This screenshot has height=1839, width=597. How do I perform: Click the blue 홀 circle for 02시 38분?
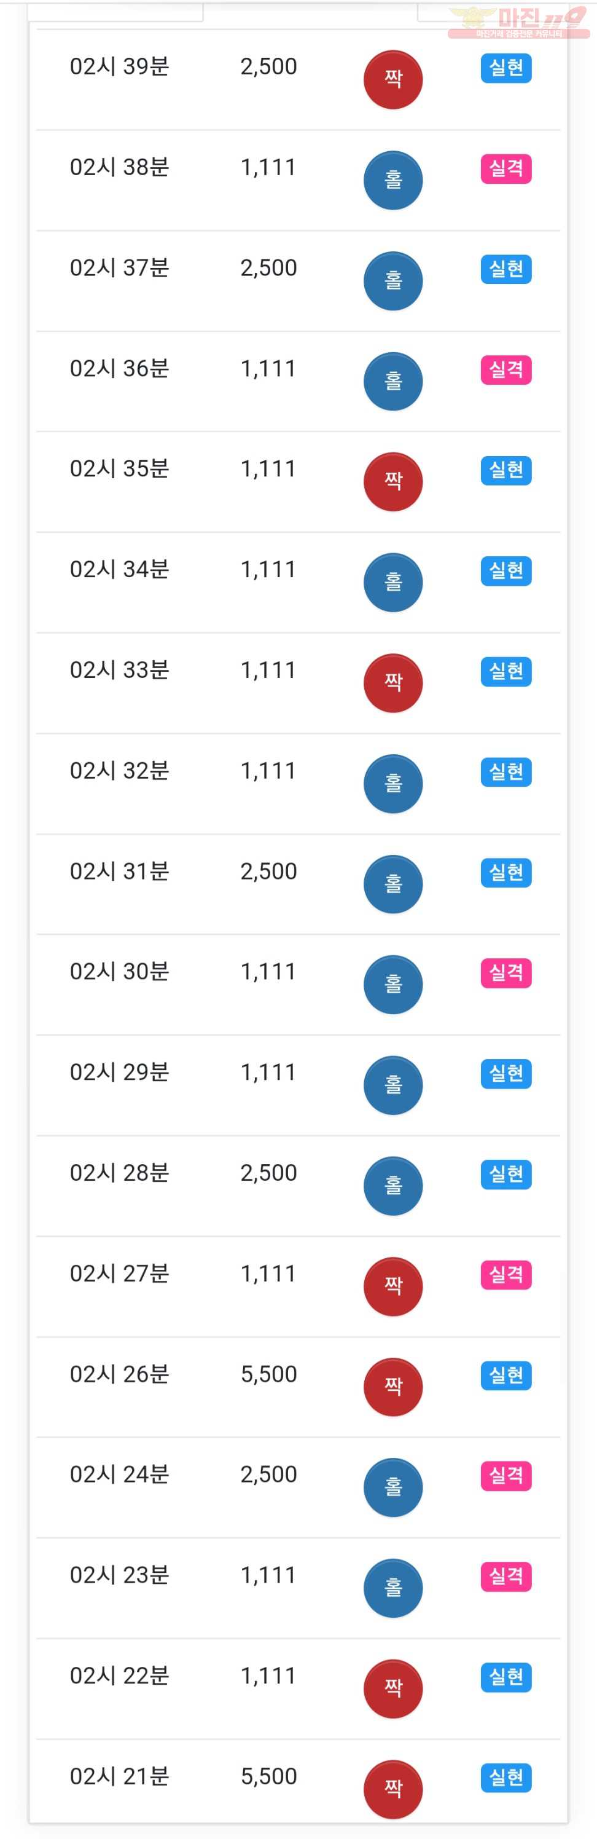pyautogui.click(x=393, y=180)
